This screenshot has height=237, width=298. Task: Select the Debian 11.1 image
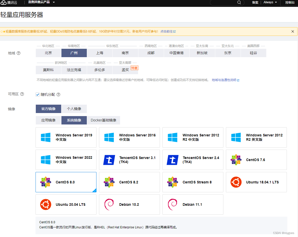tap(193, 204)
